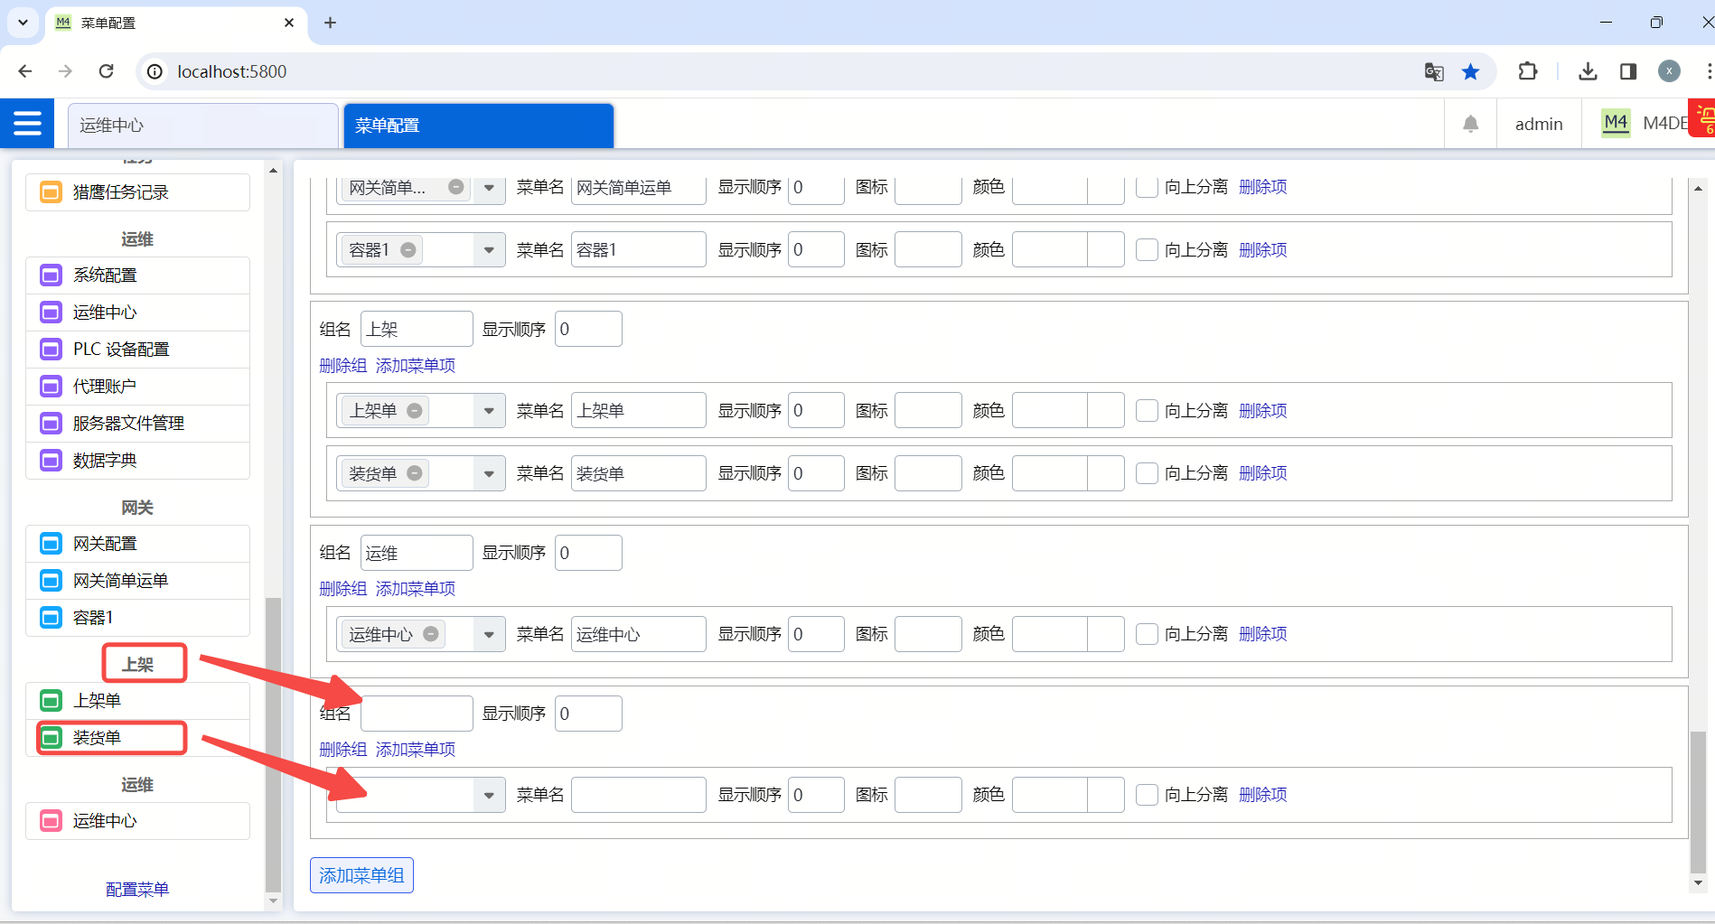
Task: Expand the 装货单 menu dropdown arrow
Action: point(489,473)
